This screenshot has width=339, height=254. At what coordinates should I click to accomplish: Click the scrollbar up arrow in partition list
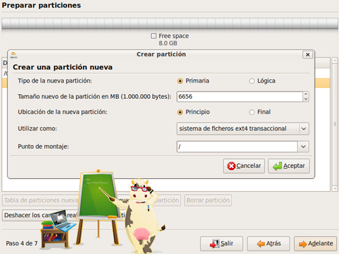tap(335, 60)
